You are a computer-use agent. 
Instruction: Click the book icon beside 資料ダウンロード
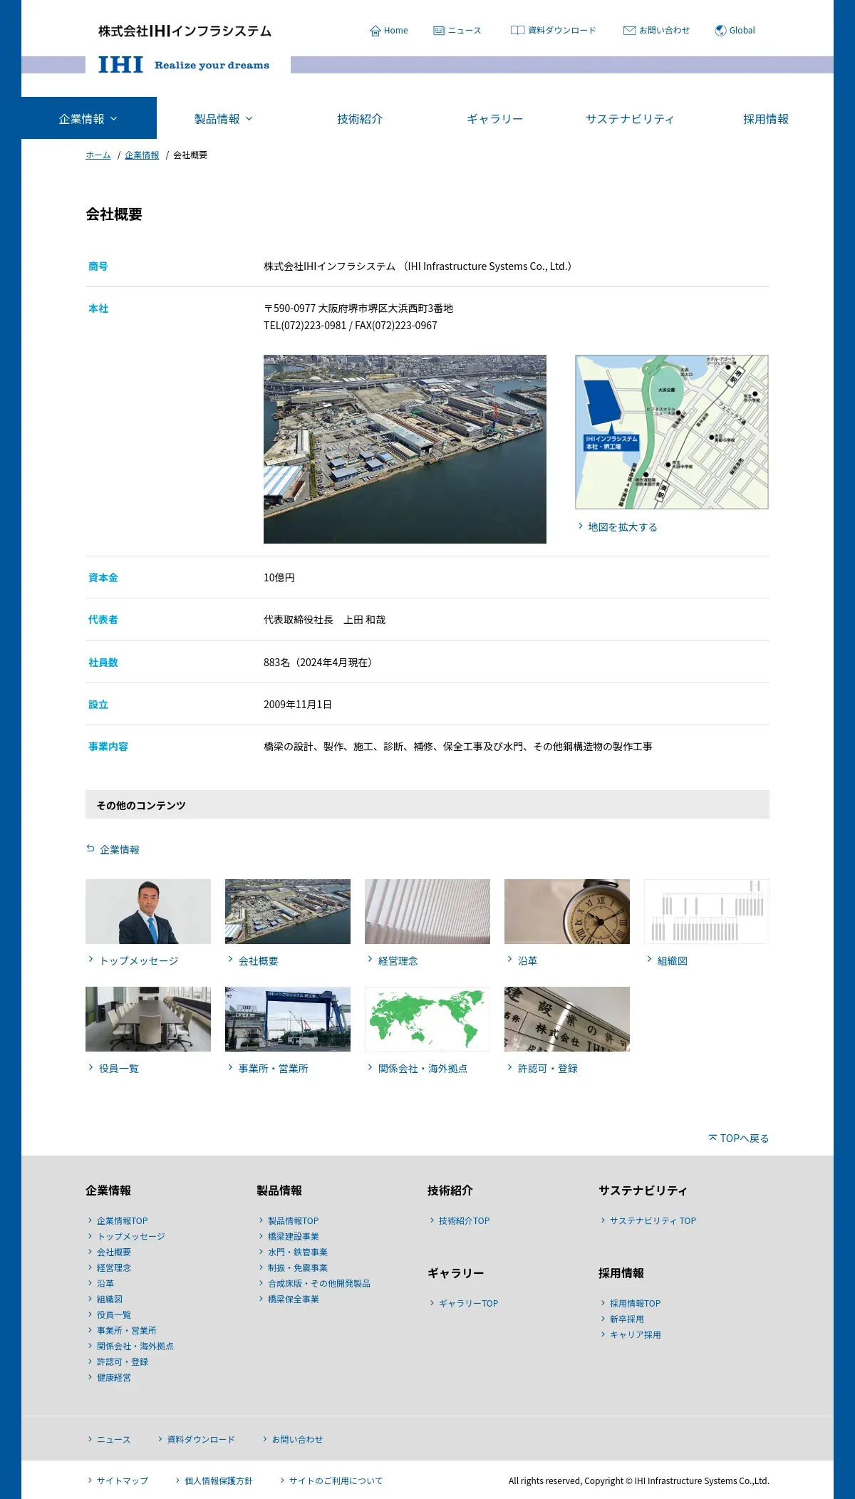(x=517, y=31)
